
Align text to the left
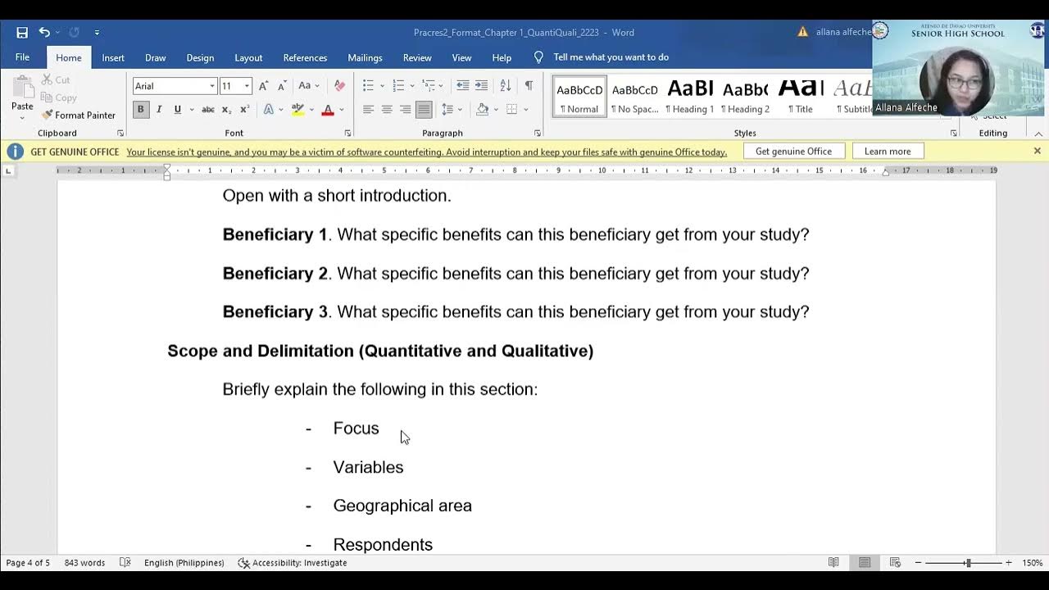pos(368,110)
